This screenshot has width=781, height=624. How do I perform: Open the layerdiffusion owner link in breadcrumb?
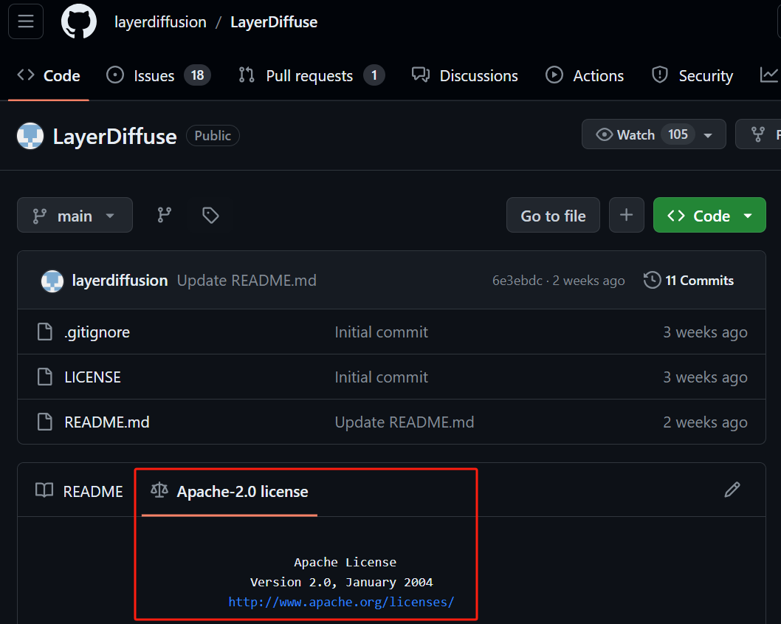click(160, 22)
